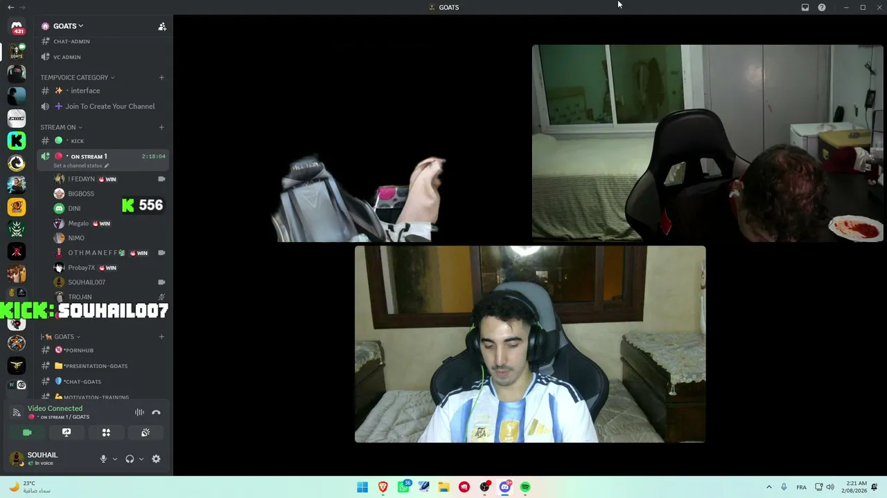The image size is (887, 498).
Task: Edit channel status pencil icon
Action: point(107,166)
